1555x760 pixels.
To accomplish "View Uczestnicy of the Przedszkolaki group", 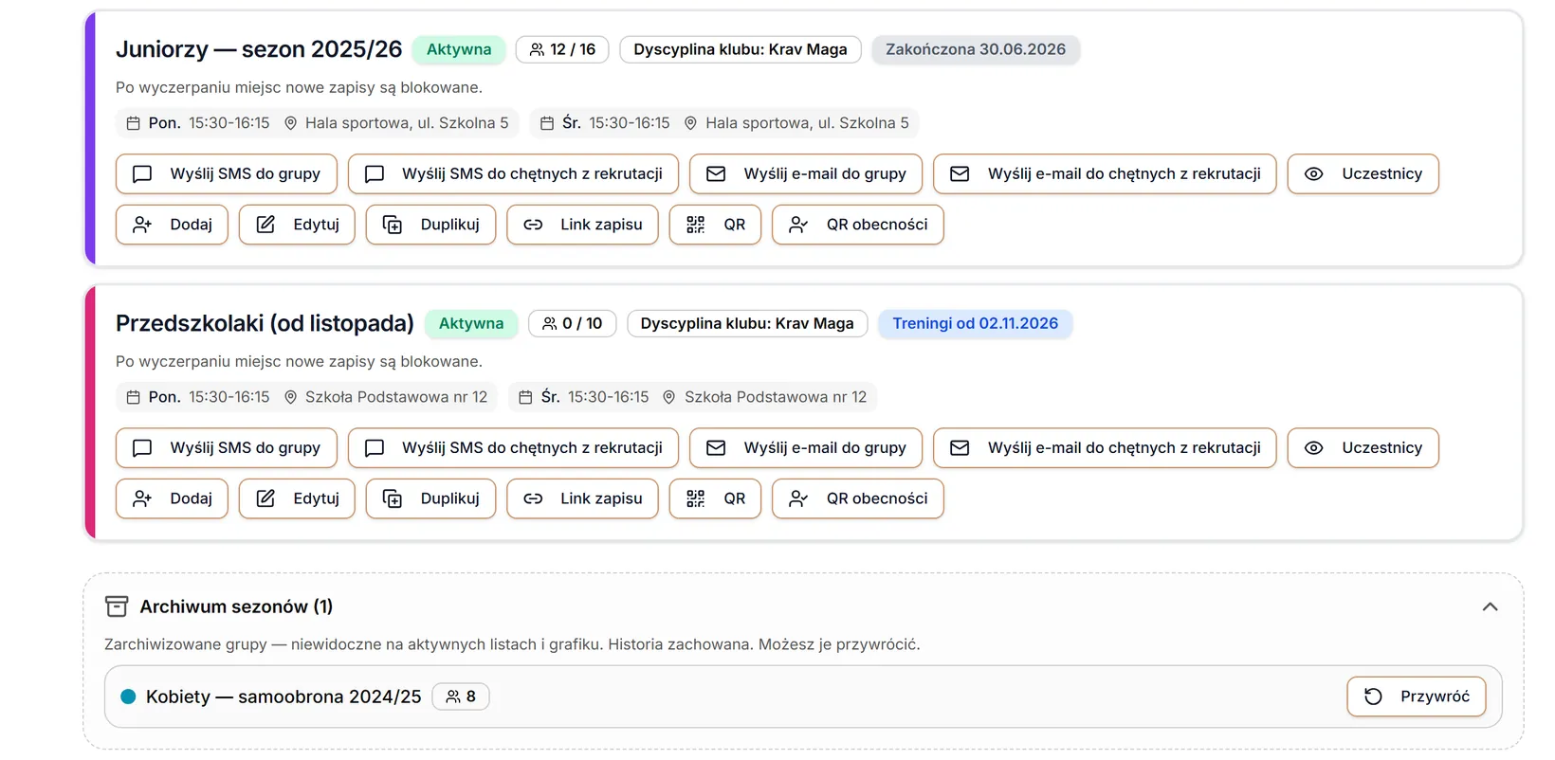I will 1363,447.
